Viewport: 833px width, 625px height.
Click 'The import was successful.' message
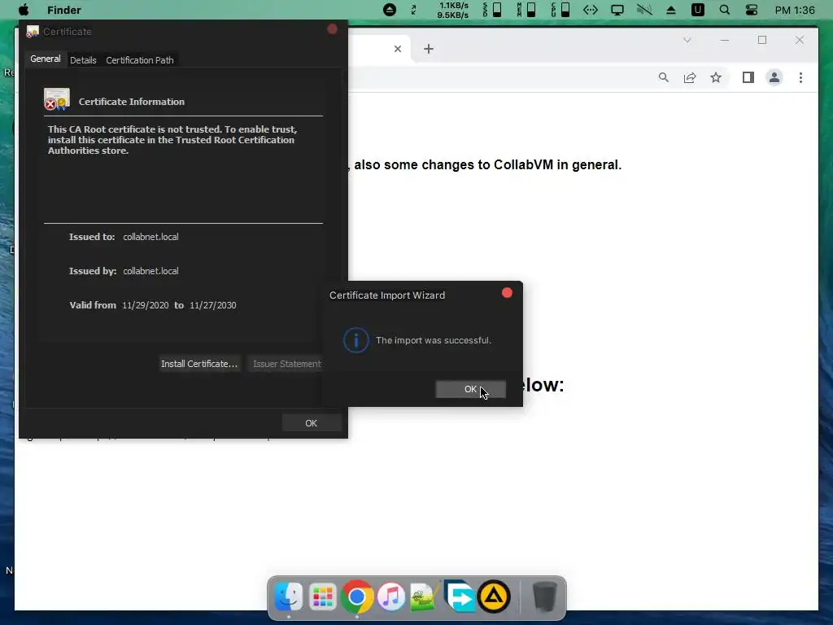click(x=434, y=340)
